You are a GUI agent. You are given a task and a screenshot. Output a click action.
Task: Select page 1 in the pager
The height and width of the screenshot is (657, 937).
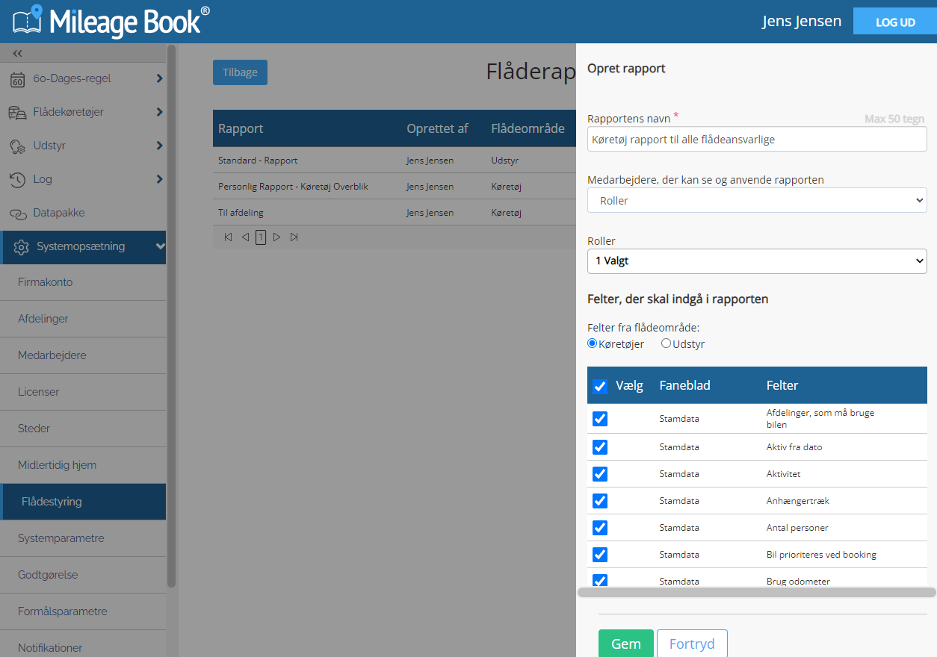(x=261, y=237)
